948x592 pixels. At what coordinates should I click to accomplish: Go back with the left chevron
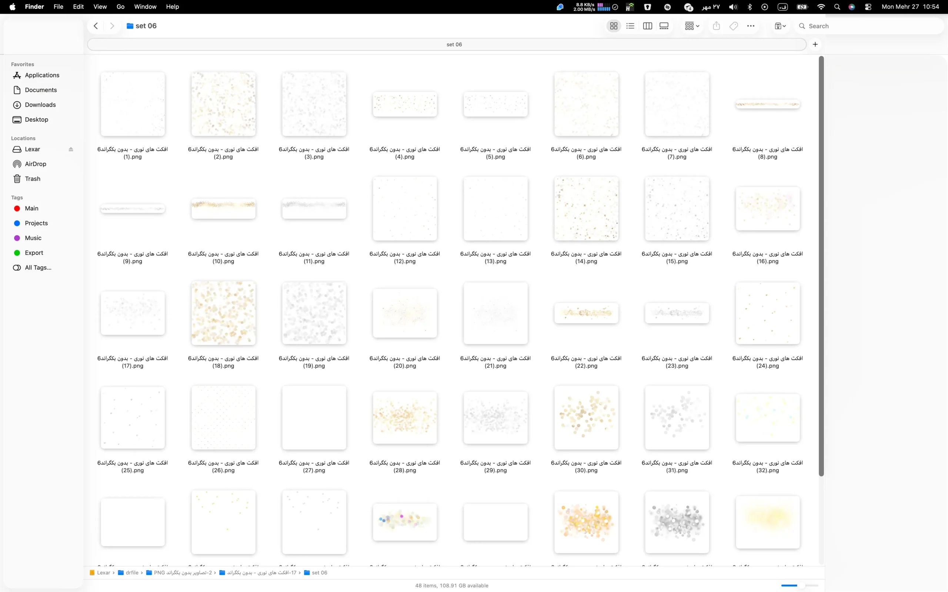[x=96, y=26]
